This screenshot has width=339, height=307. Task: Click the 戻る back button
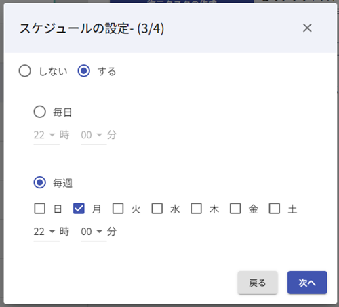(258, 283)
